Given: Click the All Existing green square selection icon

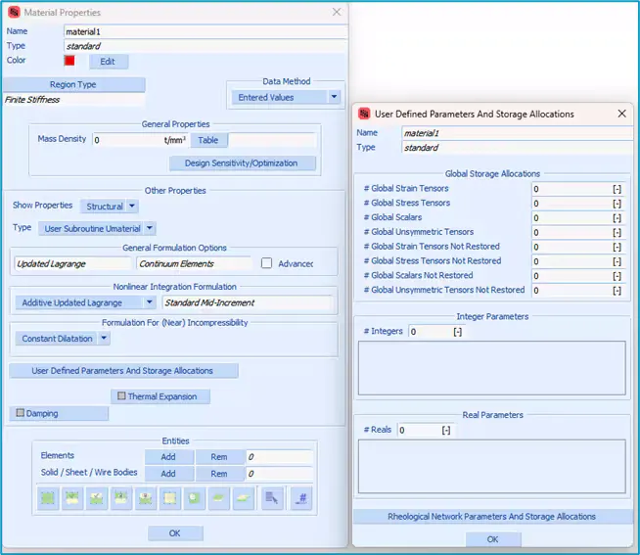Looking at the screenshot, I should coord(47,498).
